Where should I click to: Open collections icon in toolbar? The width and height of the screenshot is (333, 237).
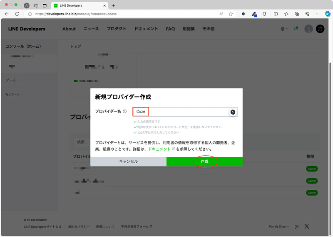pos(297,14)
